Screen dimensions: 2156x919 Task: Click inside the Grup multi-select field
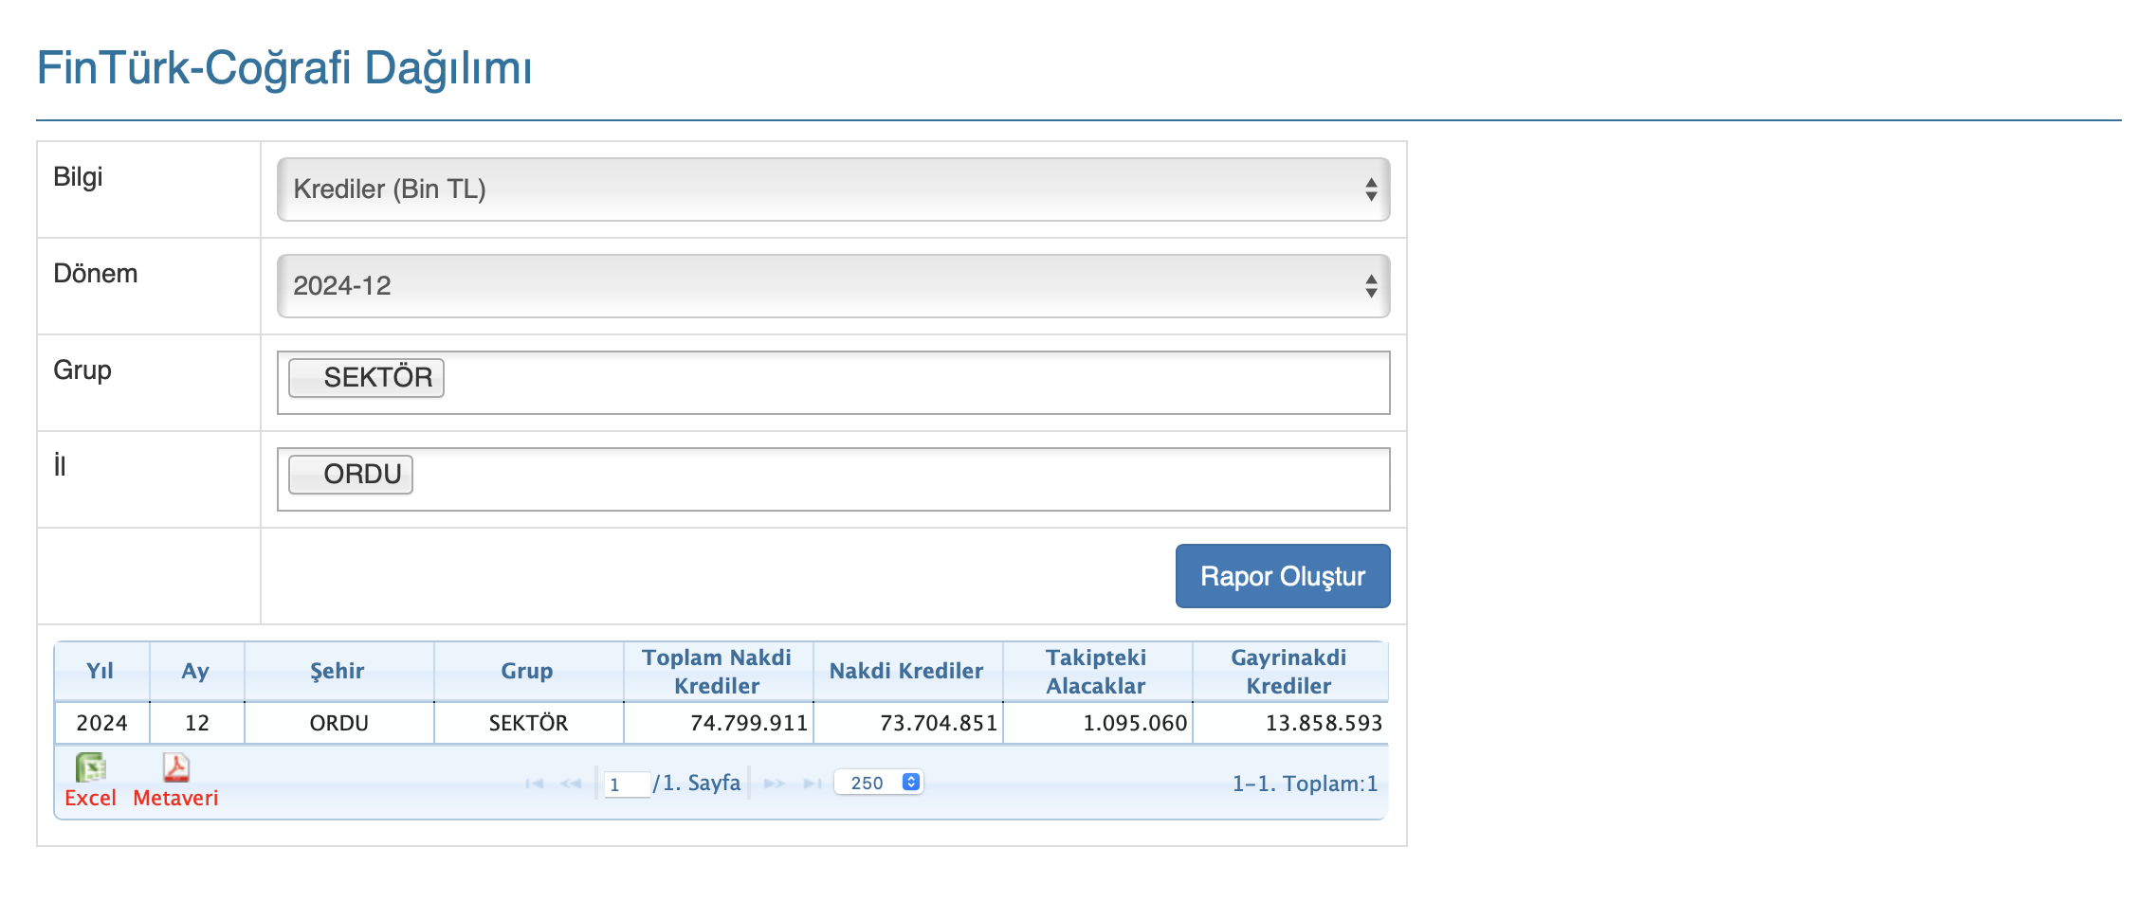pyautogui.click(x=910, y=383)
